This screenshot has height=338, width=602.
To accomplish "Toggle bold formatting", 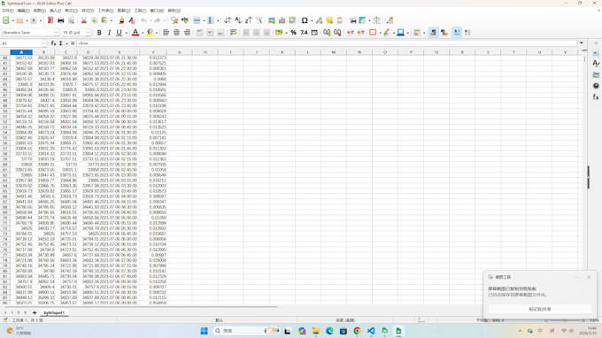I will (99, 33).
